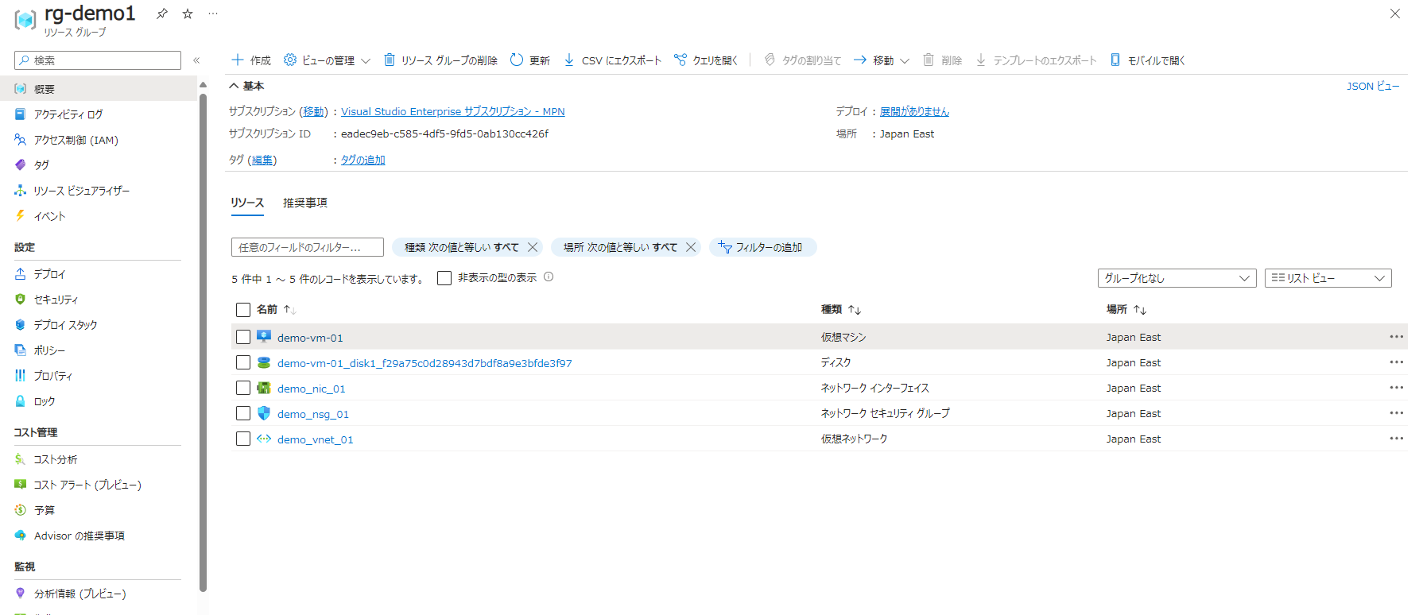The image size is (1419, 615).
Task: Click the 予算 icon
Action: coord(21,510)
